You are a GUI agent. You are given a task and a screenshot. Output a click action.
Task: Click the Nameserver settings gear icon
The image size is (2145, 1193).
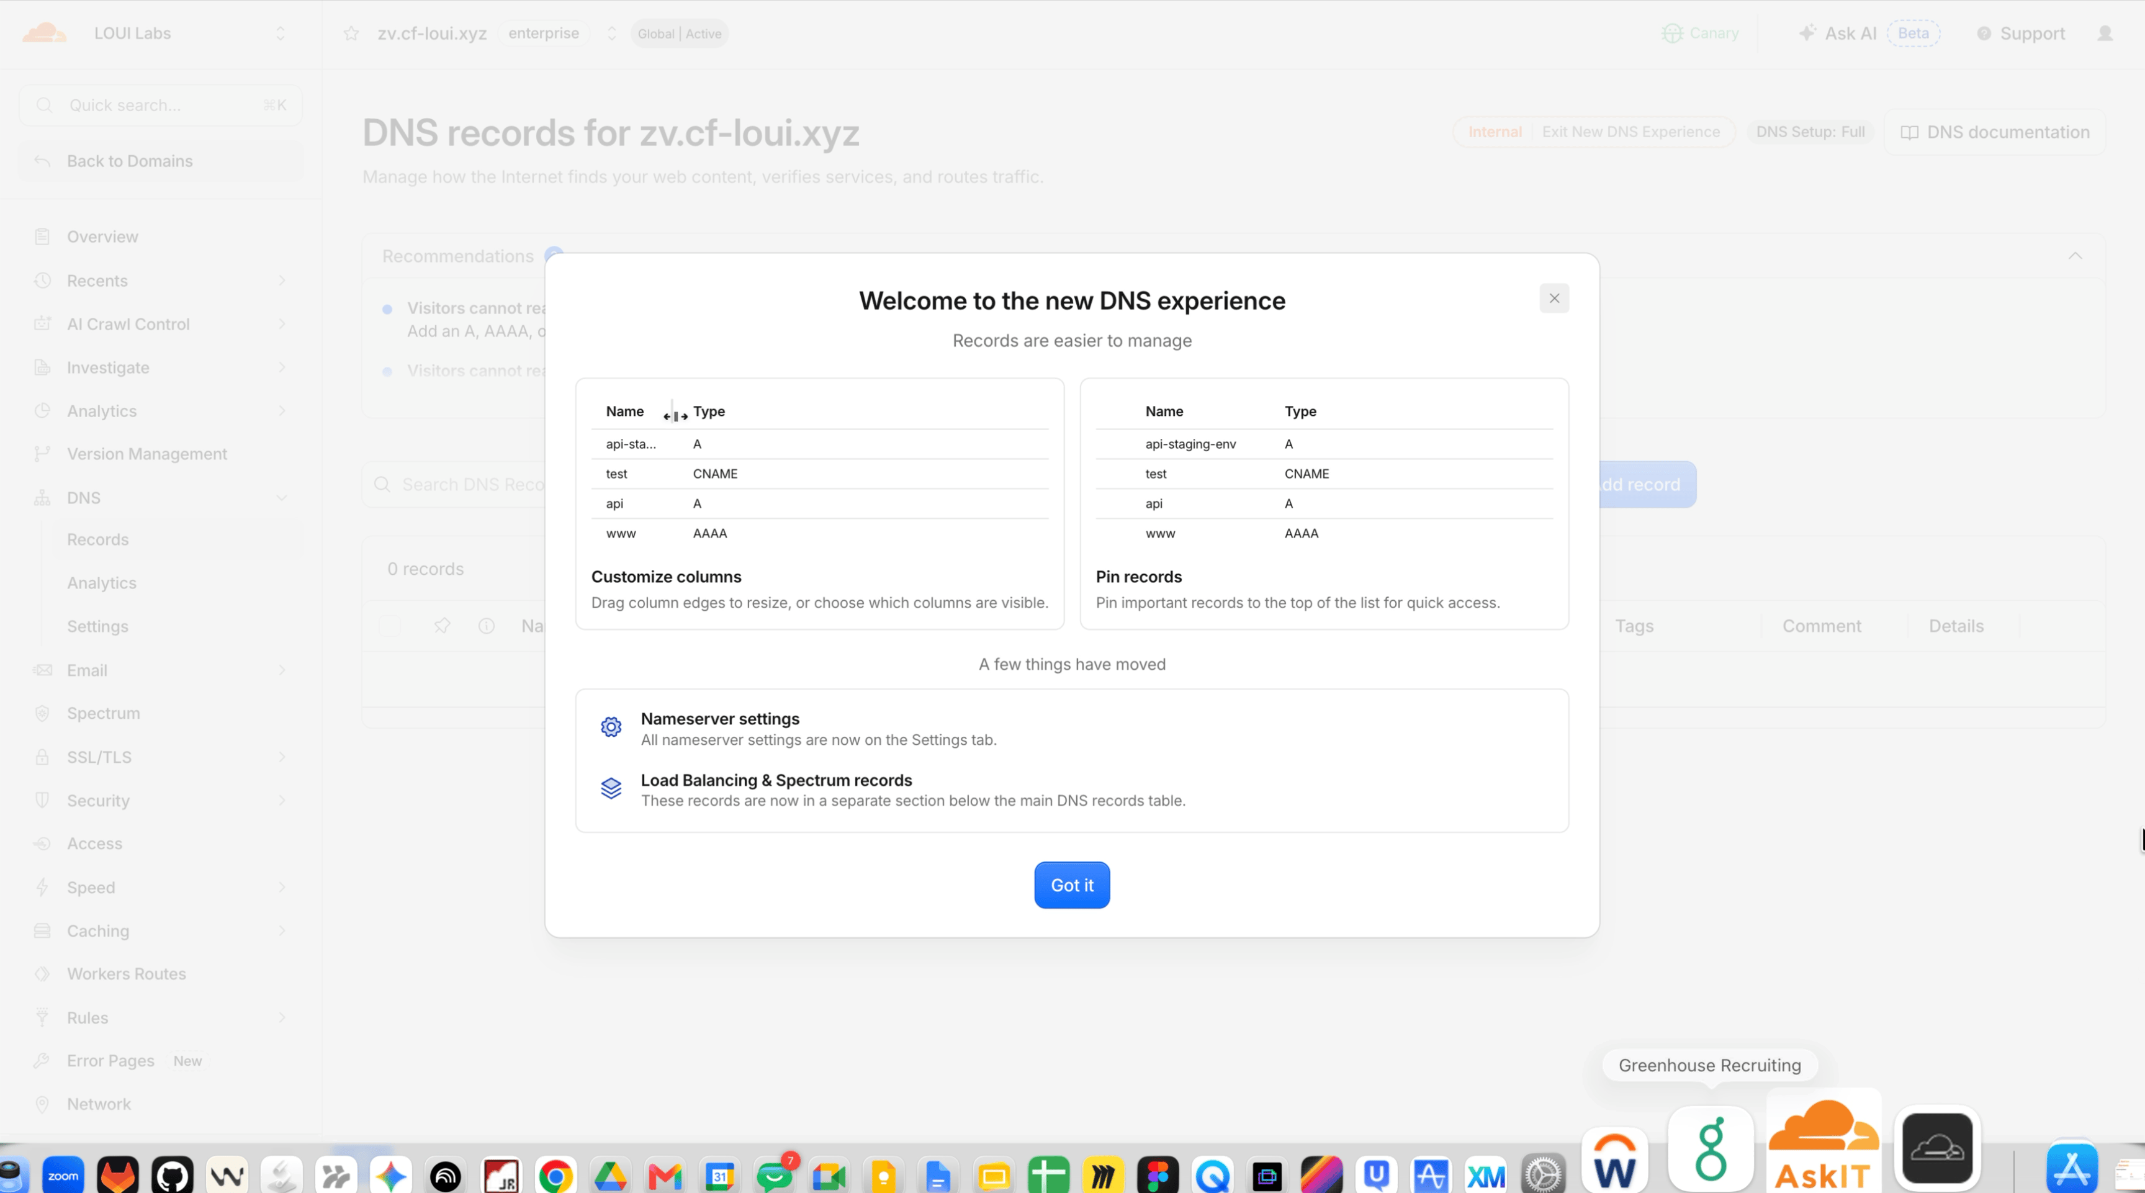point(611,727)
